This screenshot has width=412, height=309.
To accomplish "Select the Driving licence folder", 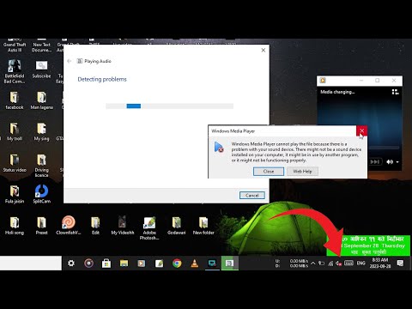I will click(41, 166).
